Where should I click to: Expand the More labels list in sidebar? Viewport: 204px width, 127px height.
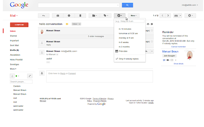pyautogui.click(x=13, y=69)
